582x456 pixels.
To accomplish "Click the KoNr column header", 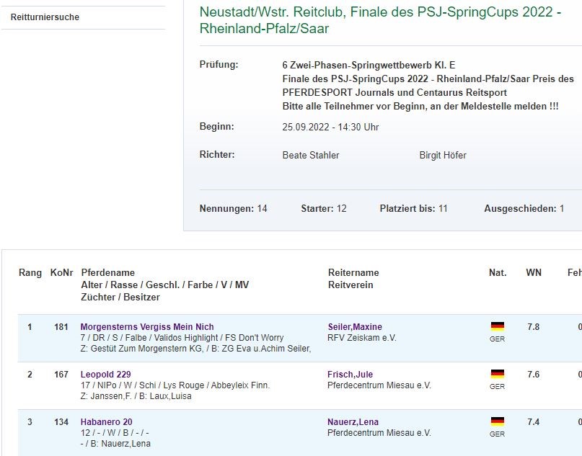I will pyautogui.click(x=62, y=273).
